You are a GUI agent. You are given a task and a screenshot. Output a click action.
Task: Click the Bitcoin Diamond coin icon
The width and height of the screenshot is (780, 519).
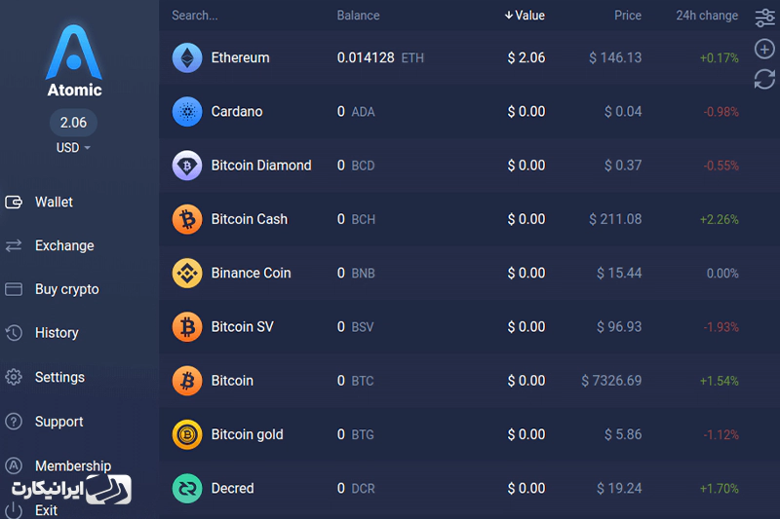[x=187, y=166]
